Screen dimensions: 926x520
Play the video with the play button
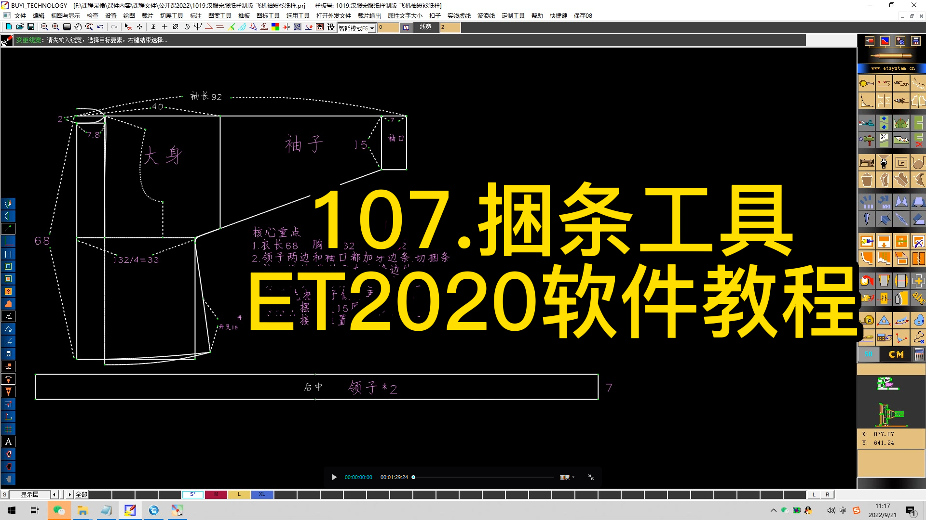pyautogui.click(x=334, y=477)
